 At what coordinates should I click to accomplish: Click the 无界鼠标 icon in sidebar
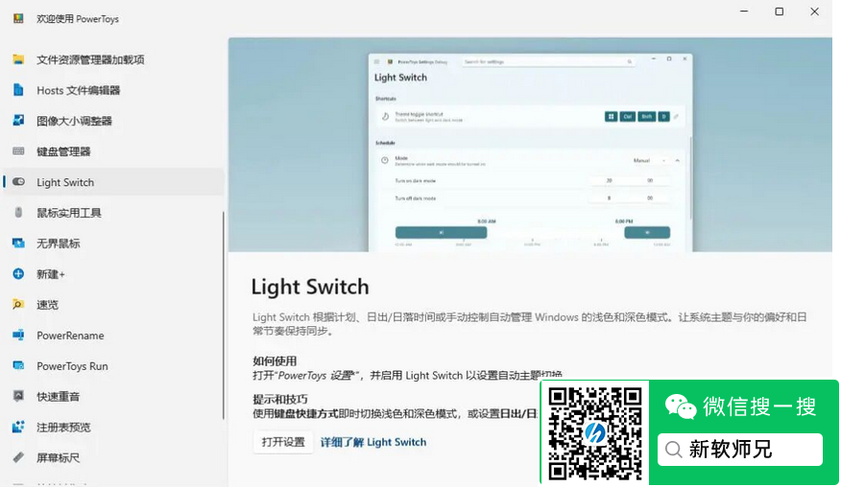point(18,243)
